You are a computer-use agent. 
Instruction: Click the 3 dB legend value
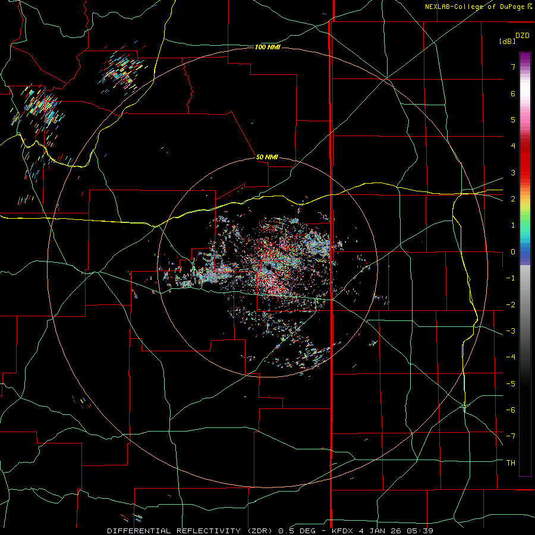[x=513, y=172]
